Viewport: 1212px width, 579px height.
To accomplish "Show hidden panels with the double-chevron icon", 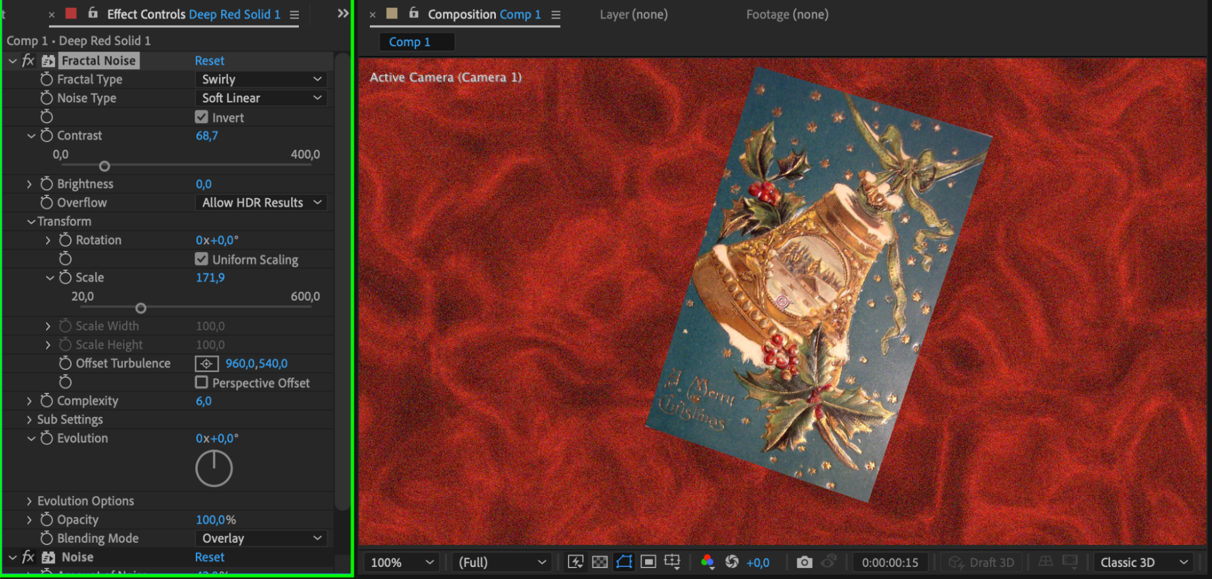I will [343, 13].
